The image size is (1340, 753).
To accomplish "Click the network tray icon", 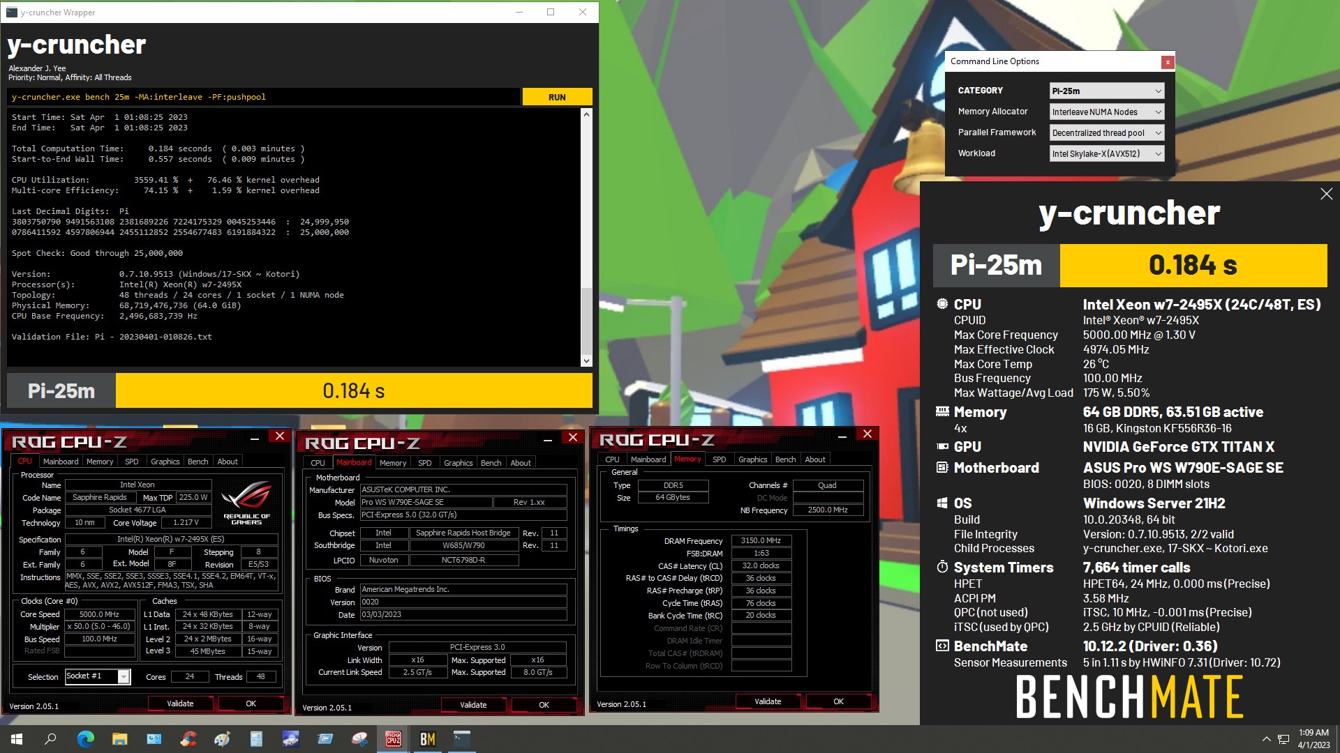I will [x=1283, y=739].
